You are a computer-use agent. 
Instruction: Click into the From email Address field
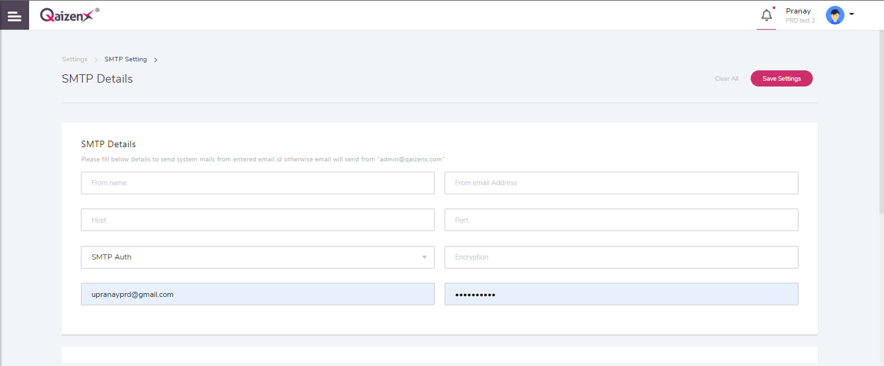(x=621, y=183)
